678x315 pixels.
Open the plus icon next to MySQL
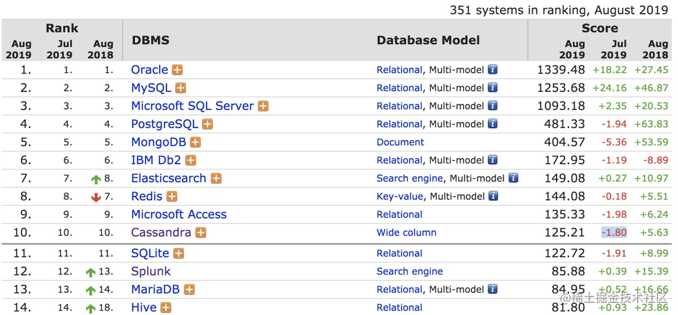(x=181, y=88)
